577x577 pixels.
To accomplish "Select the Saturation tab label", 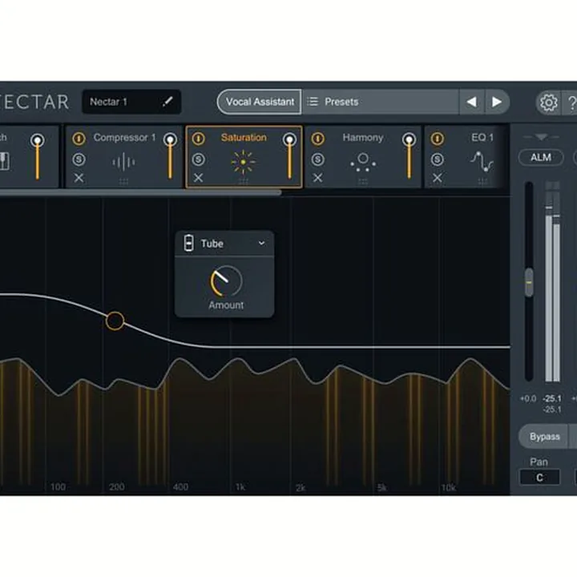I will coord(244,138).
